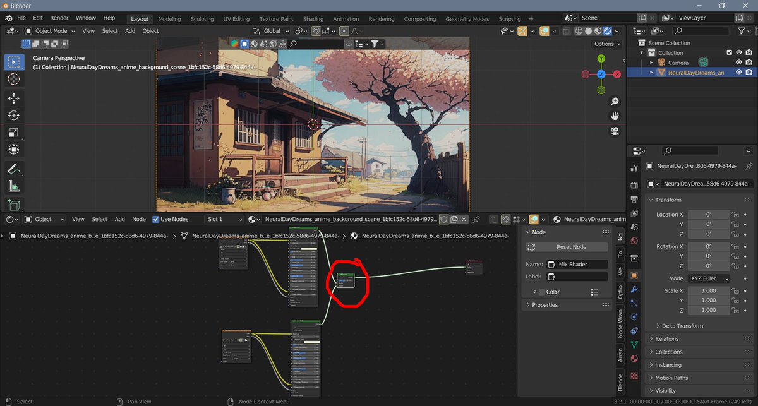Toggle camera view with viewport camera icon
This screenshot has height=406, width=758.
pyautogui.click(x=615, y=131)
